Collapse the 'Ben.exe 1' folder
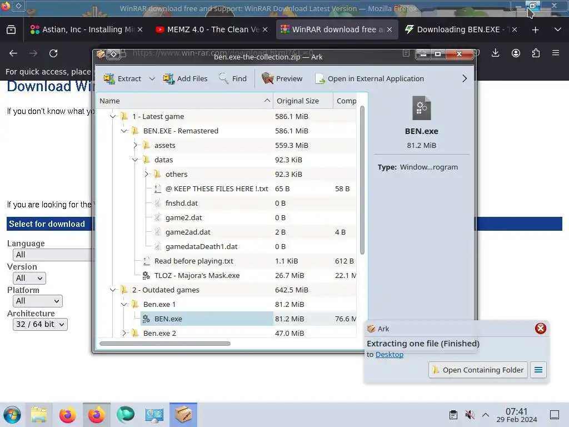Screen dimensions: 569x427 point(124,304)
